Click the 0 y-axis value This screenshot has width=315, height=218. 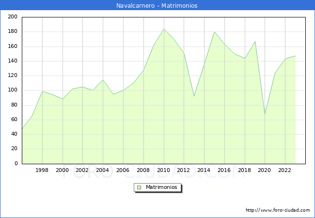(x=16, y=163)
